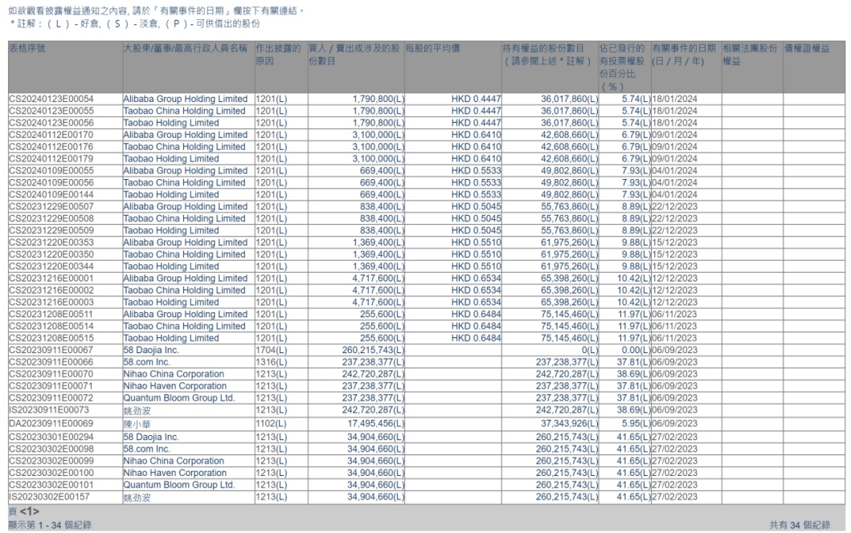Select form number CS20231220E00353
Viewport: 851px width, 533px height.
pyautogui.click(x=51, y=242)
